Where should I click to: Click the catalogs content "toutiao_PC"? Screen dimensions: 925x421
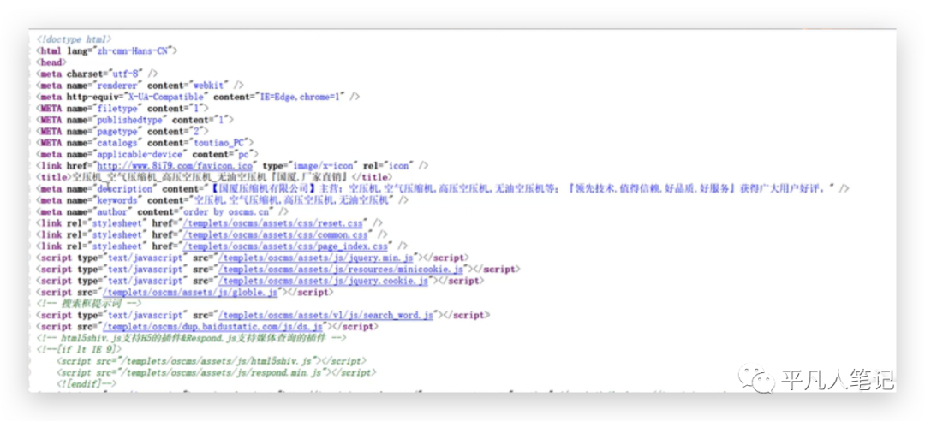(219, 143)
